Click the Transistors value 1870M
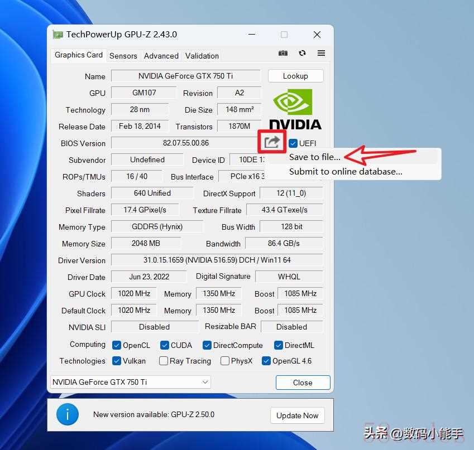This screenshot has width=474, height=450. click(240, 126)
